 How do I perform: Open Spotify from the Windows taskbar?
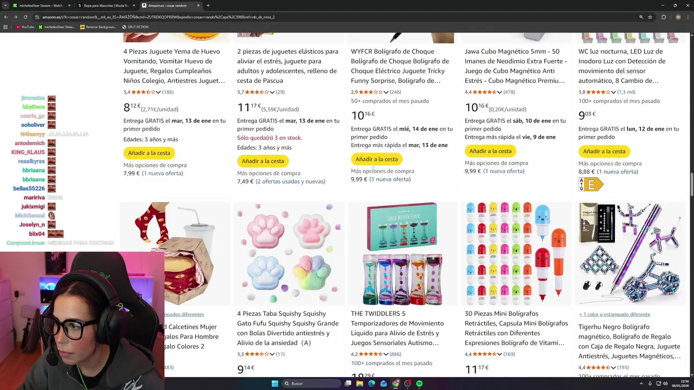click(419, 383)
